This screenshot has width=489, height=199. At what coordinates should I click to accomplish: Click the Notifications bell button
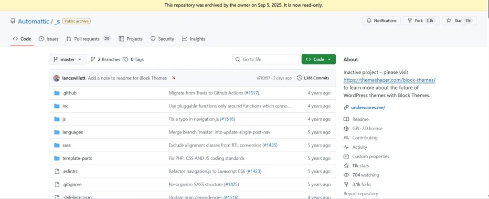coord(381,21)
